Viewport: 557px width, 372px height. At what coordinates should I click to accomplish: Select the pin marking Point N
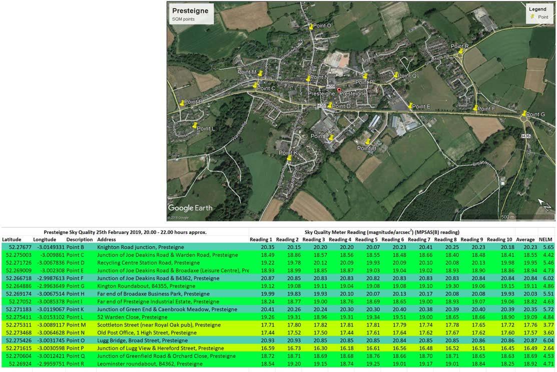point(308,78)
